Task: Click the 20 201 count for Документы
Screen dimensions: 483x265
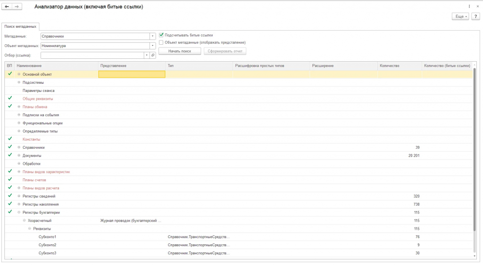Action: [x=414, y=155]
